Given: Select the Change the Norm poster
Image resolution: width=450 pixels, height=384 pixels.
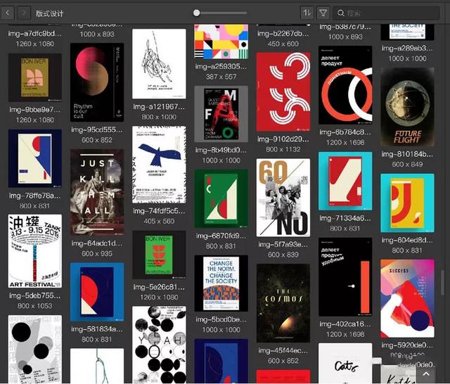Looking at the screenshot, I should [x=221, y=283].
